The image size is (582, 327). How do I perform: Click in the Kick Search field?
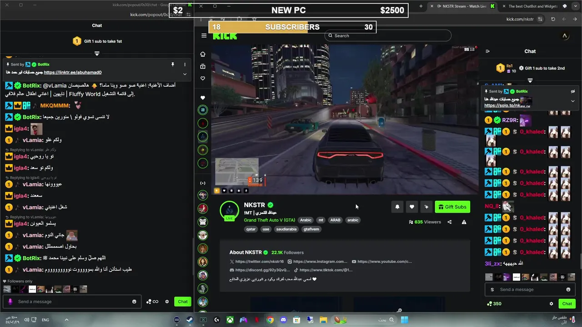tap(388, 35)
